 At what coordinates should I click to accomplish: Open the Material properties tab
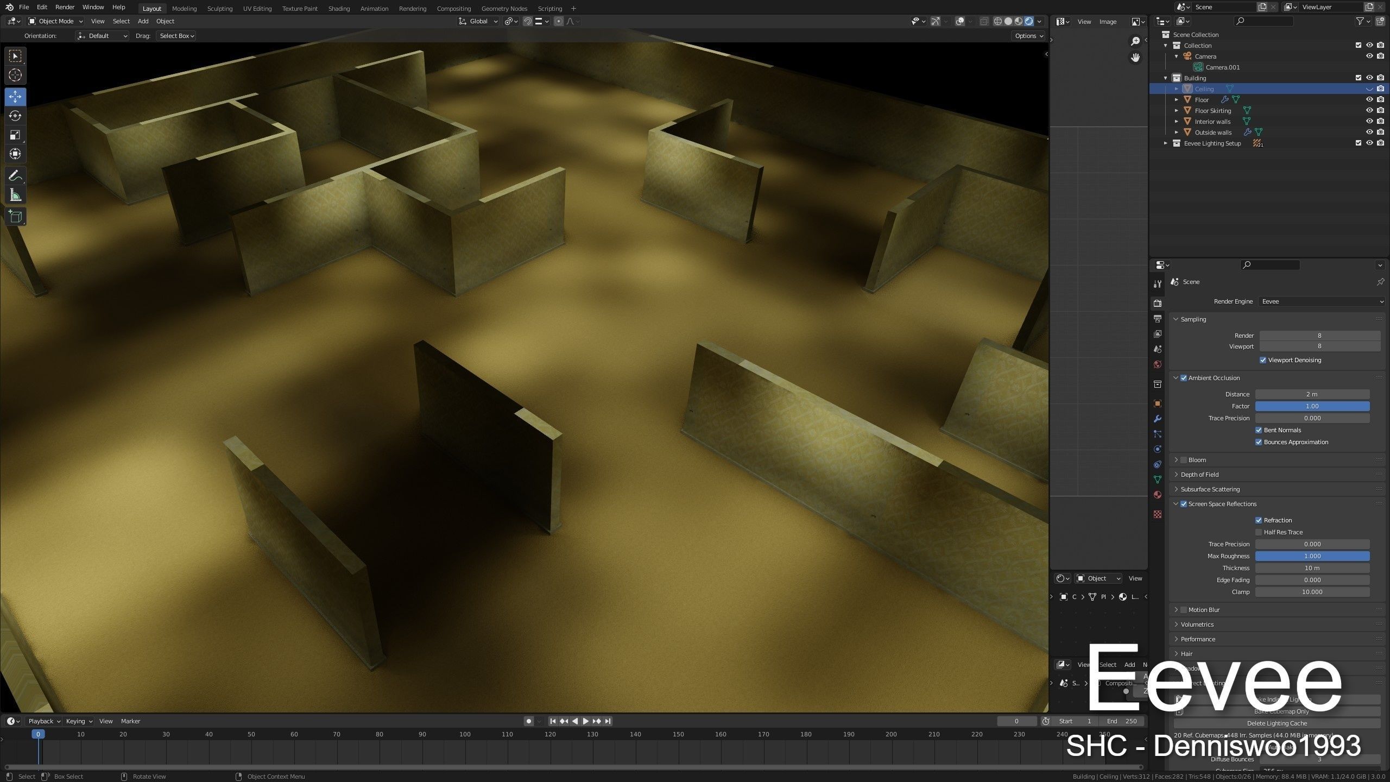pyautogui.click(x=1158, y=495)
